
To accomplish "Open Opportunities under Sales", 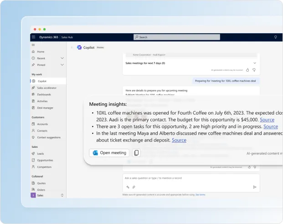I will [45, 160].
